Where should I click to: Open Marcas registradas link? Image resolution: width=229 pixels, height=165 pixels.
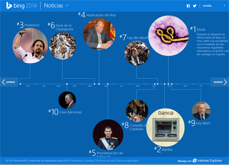click(x=127, y=161)
